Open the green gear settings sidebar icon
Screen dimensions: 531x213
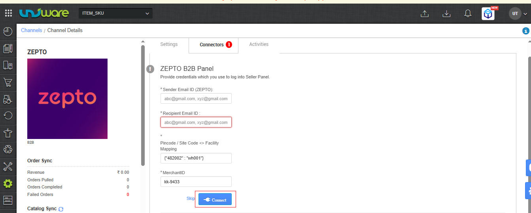click(x=8, y=183)
